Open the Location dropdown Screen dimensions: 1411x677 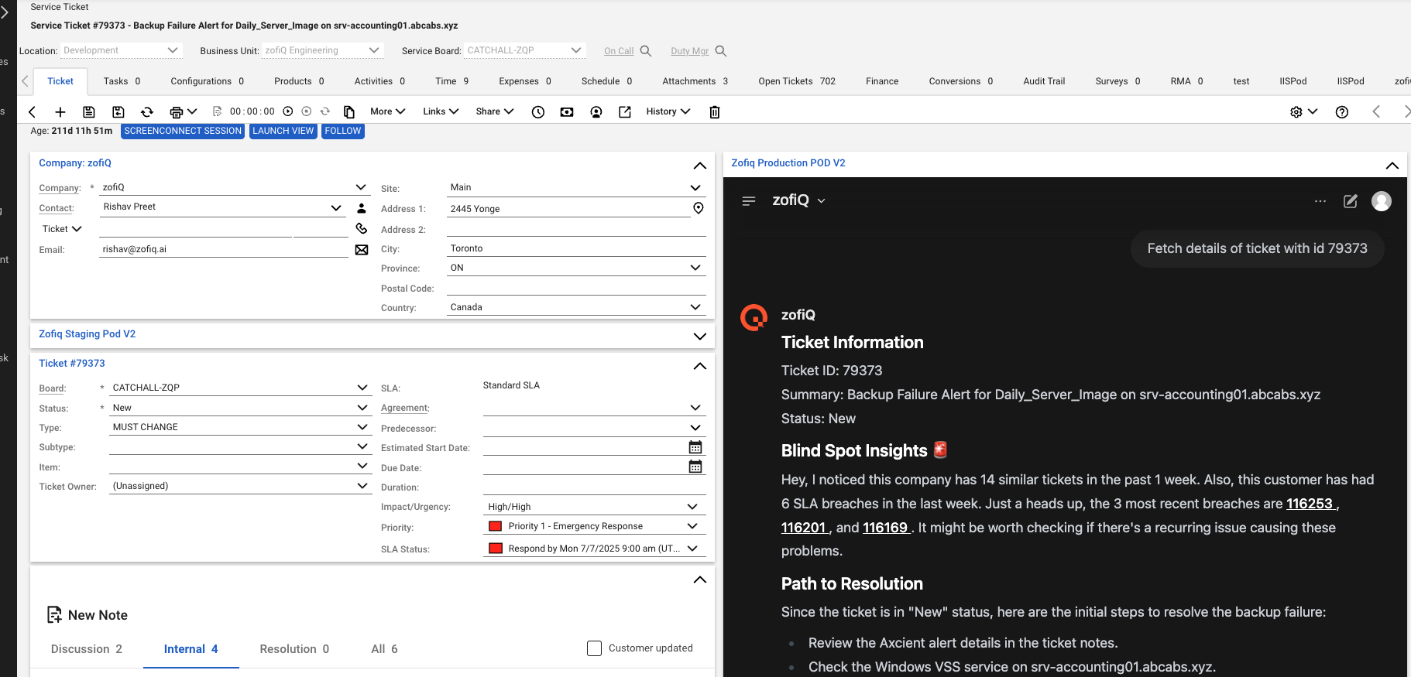(x=121, y=50)
